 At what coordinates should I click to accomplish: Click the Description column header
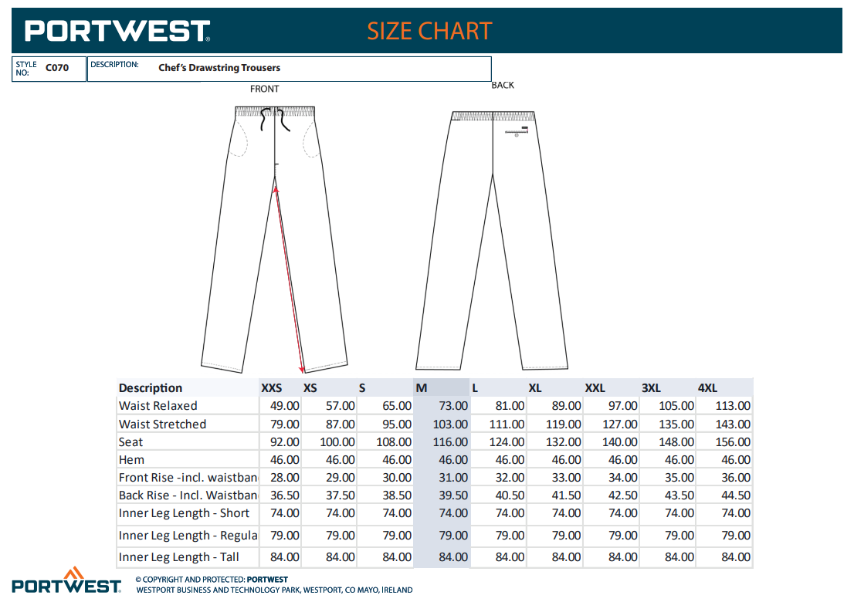coord(151,388)
